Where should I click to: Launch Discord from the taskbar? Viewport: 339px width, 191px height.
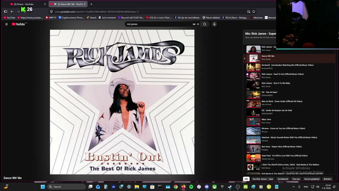207,187
